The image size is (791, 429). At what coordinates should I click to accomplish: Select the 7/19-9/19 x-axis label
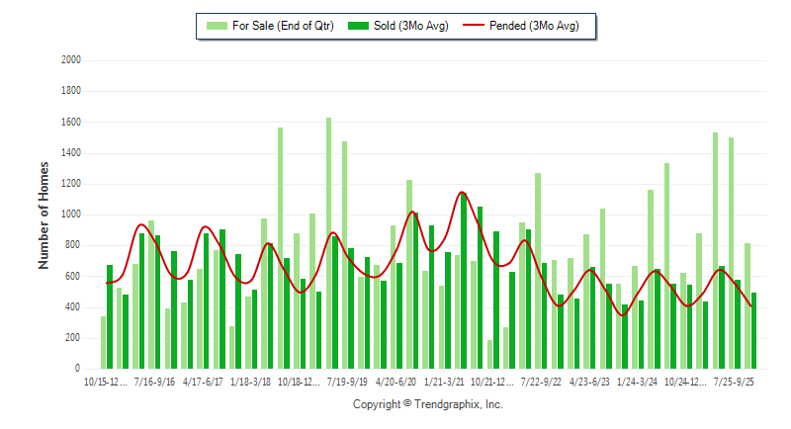click(x=347, y=382)
